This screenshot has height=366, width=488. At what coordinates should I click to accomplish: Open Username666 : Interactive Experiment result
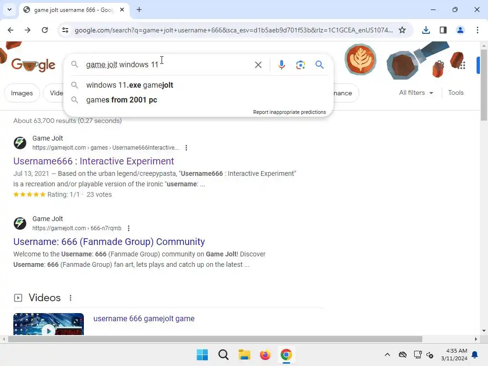[94, 161]
